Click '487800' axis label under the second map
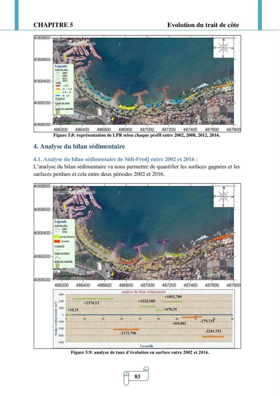Viewport: 280px width, 396px height. (233, 285)
